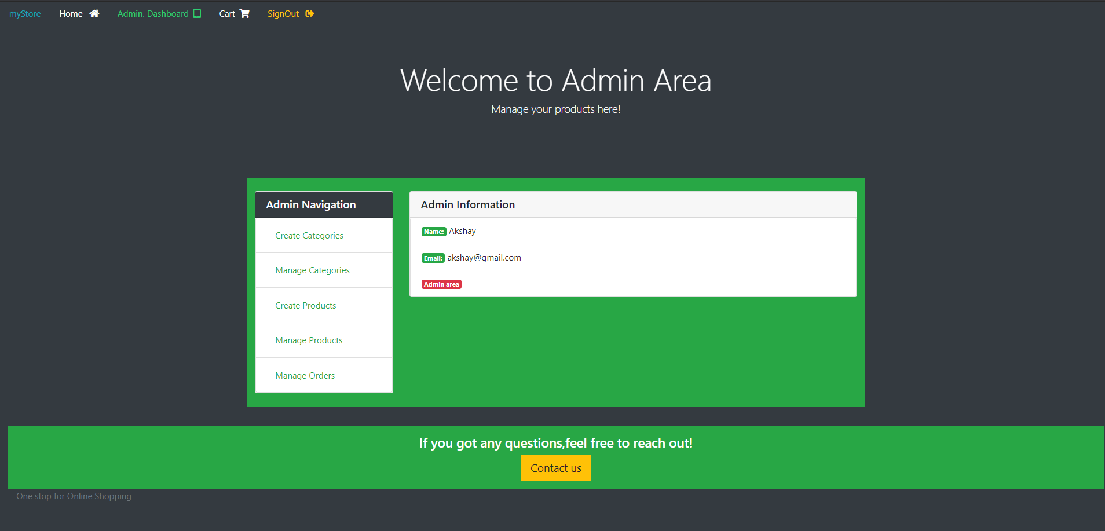Image resolution: width=1105 pixels, height=531 pixels.
Task: Select the green Email badge label
Action: 433,258
